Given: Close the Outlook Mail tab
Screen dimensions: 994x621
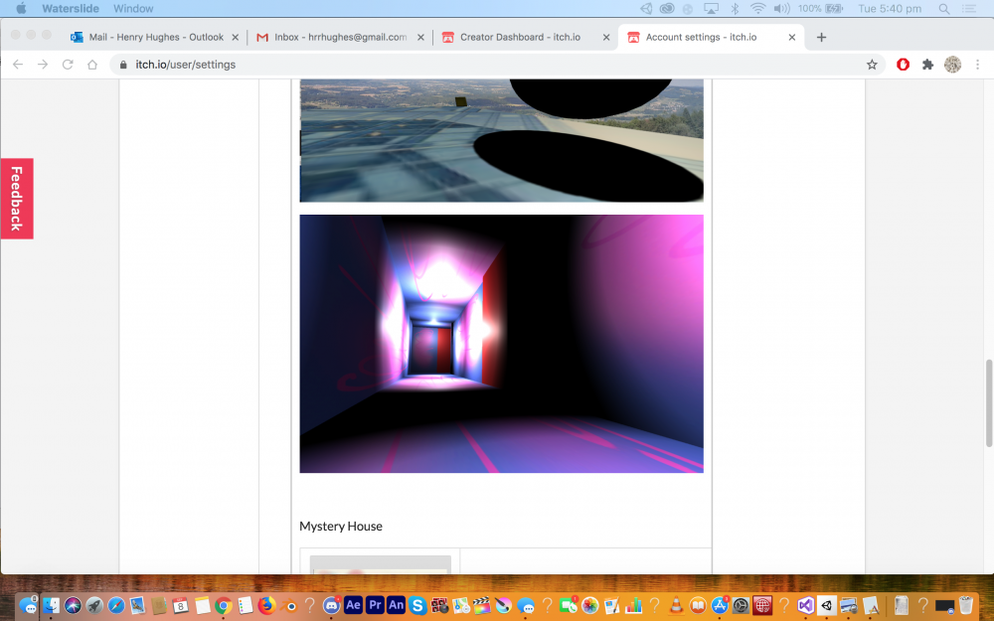Looking at the screenshot, I should (235, 38).
